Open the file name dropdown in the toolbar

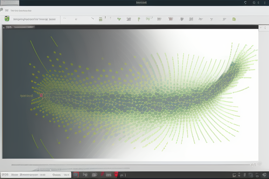[x=33, y=20]
